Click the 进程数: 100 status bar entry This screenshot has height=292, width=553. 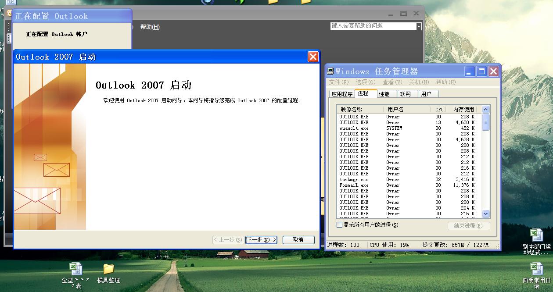click(343, 245)
